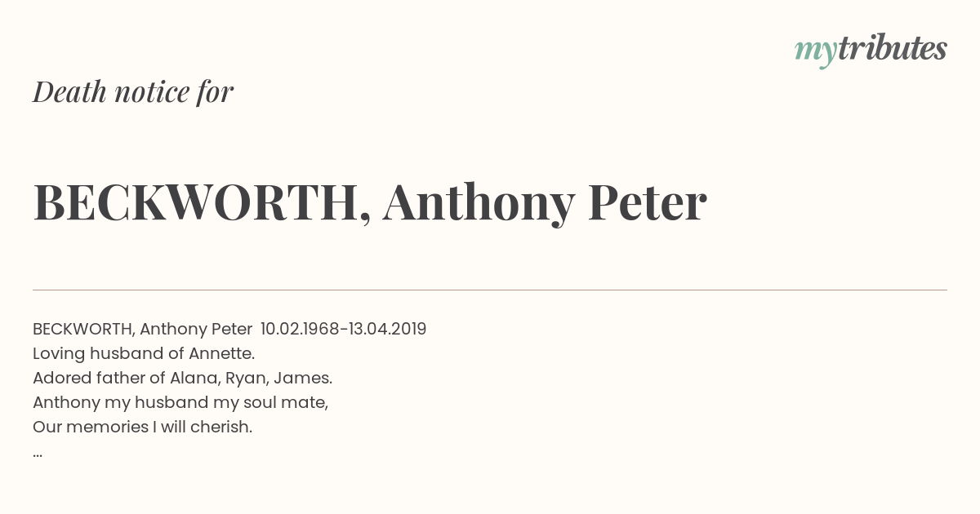Click 'Adored father of Alana, Ryan, James.'

(x=183, y=378)
